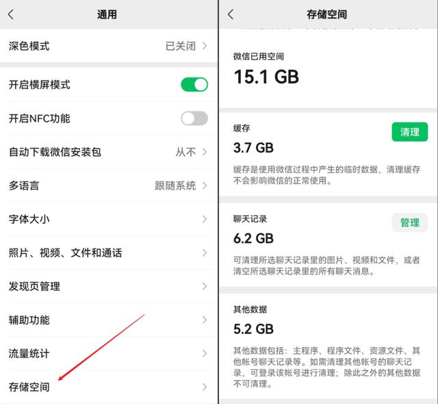
Task: Click green 清理 button for cache
Action: tap(409, 131)
